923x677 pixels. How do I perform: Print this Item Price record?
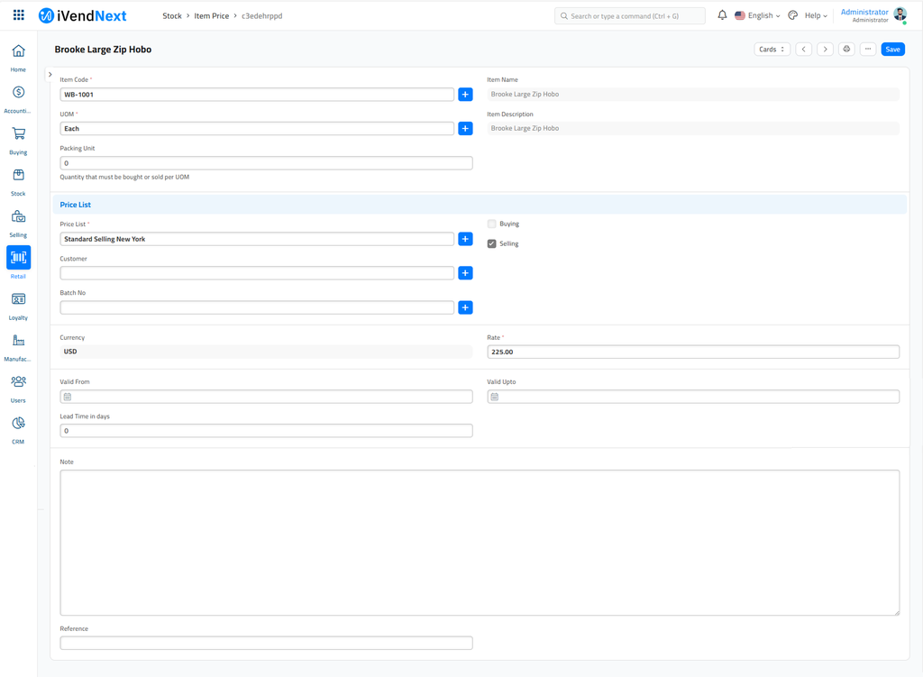pyautogui.click(x=846, y=50)
